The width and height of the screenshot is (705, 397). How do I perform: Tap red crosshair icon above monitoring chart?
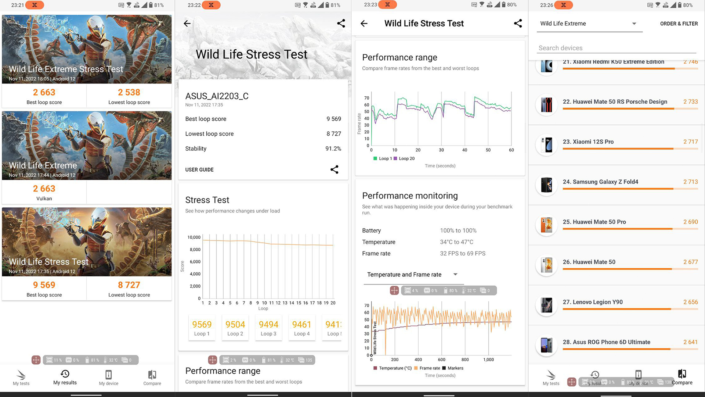point(394,290)
